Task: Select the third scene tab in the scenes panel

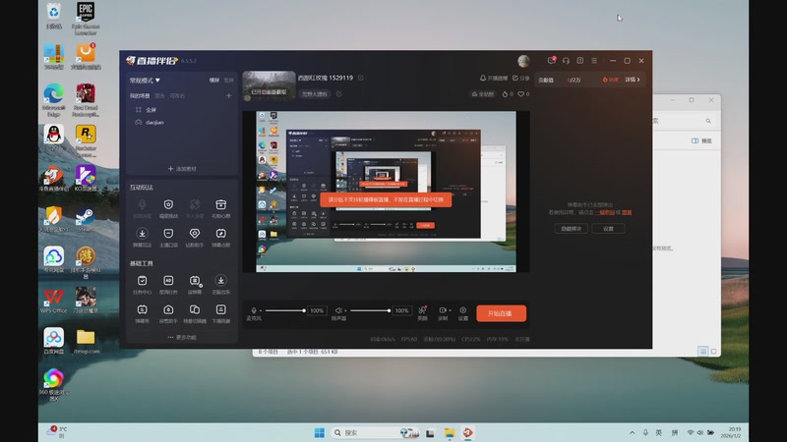Action: [177, 95]
